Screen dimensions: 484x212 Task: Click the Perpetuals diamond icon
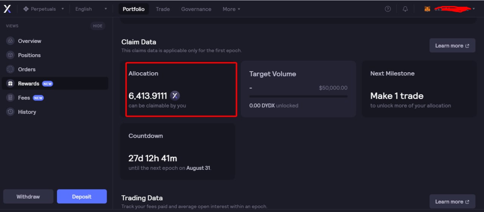[26, 9]
